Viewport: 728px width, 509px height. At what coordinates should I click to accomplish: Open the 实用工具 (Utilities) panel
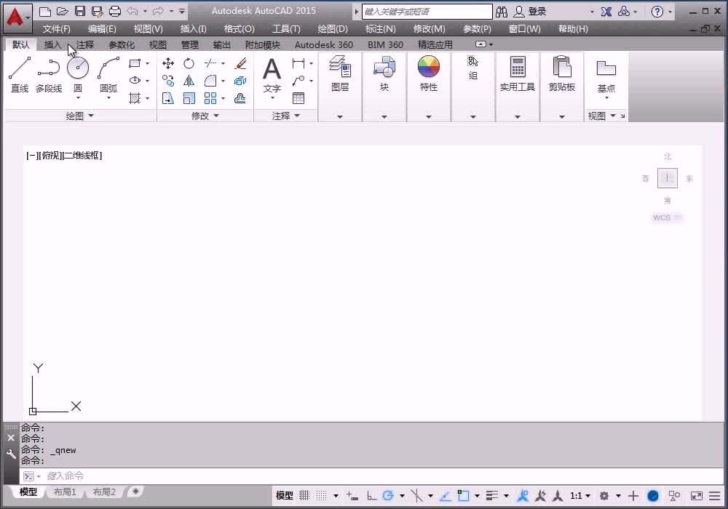coord(517,73)
